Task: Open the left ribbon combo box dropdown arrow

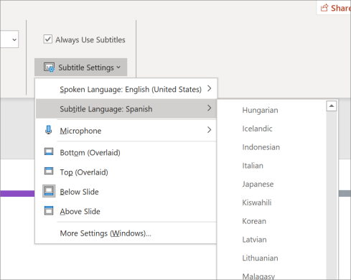Action: (14, 39)
